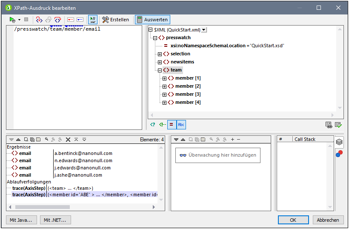Click the blue tracepoint toolbar icon
This screenshot has width=349, height=229.
tap(80, 20)
